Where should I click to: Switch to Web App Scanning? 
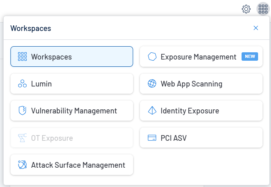click(x=191, y=84)
